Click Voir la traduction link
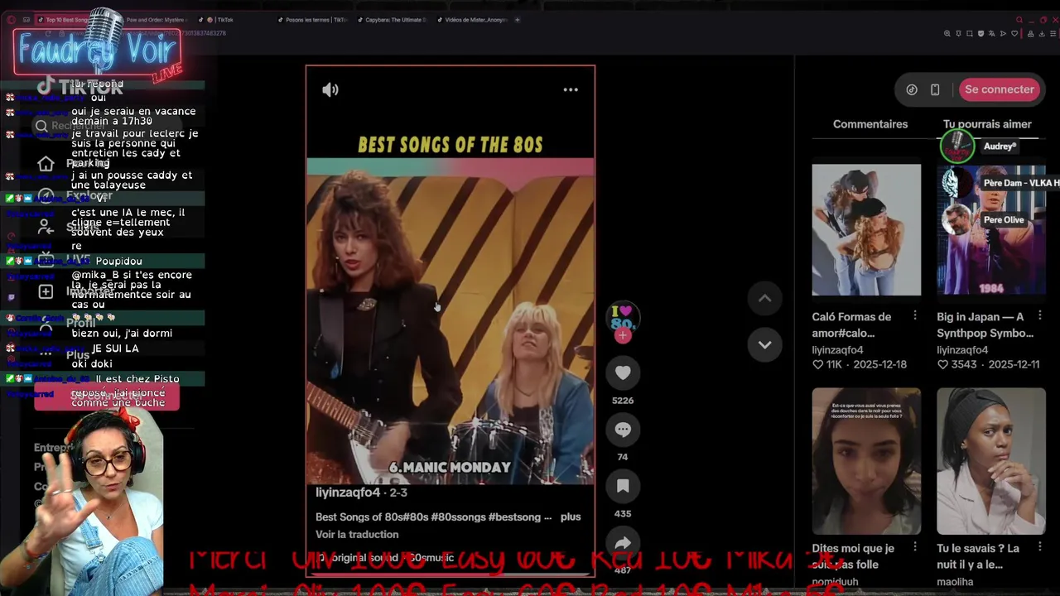Screen dimensions: 1060x596 [x=357, y=535]
